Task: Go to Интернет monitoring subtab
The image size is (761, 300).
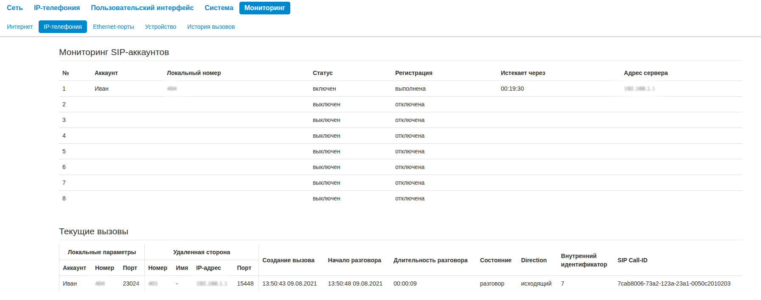Action: (20, 27)
